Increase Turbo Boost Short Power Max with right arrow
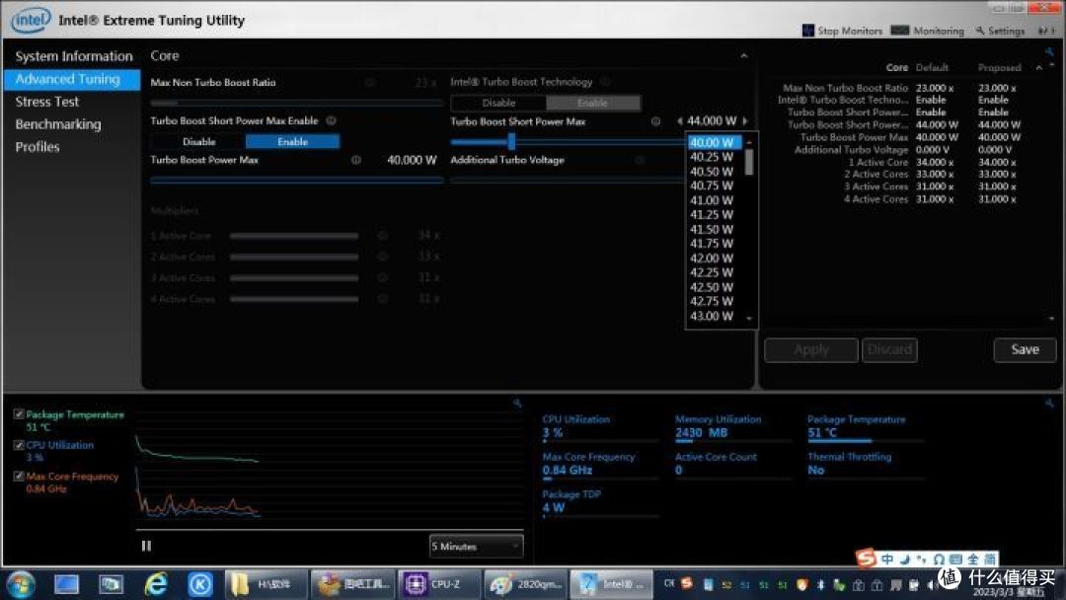 (x=746, y=121)
